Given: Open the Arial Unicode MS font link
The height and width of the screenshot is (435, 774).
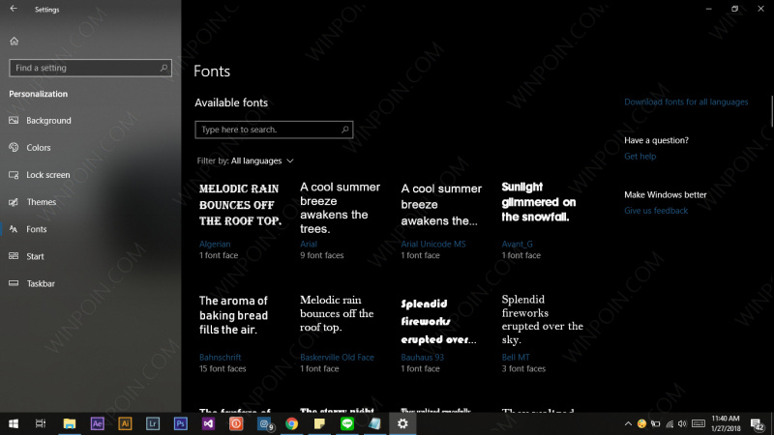Looking at the screenshot, I should [x=432, y=245].
